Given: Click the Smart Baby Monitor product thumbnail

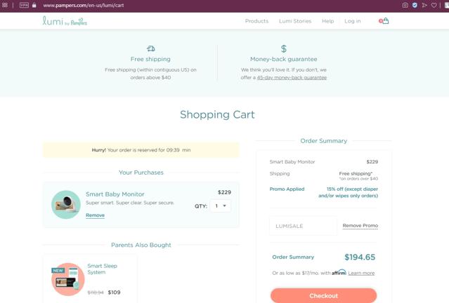Looking at the screenshot, I should [x=66, y=205].
